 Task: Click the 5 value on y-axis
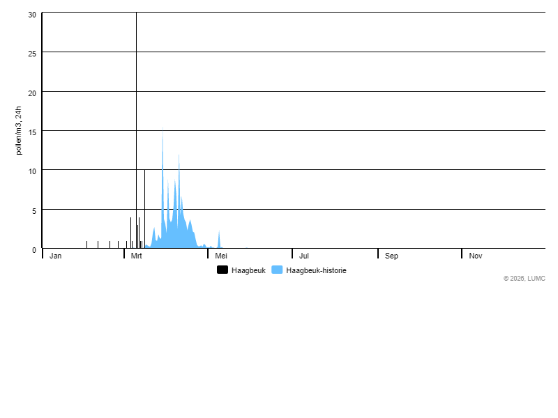click(34, 210)
